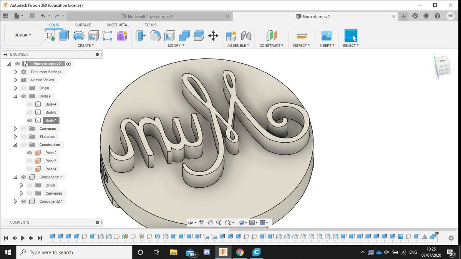
Task: Select the Revolve tool
Action: coord(79,36)
